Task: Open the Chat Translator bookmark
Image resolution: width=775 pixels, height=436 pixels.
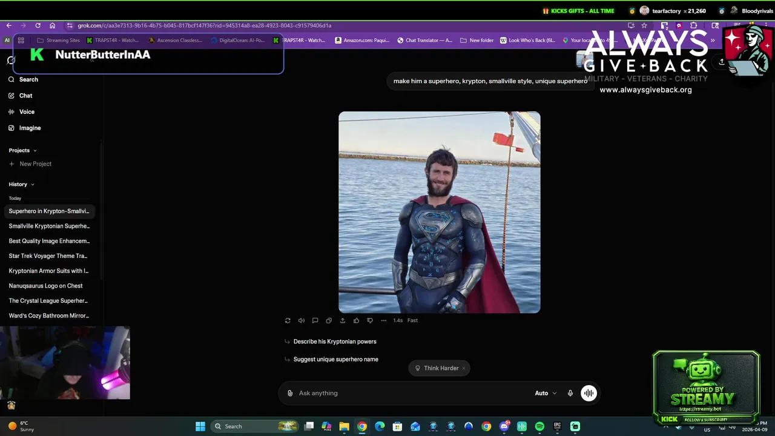Action: click(424, 41)
